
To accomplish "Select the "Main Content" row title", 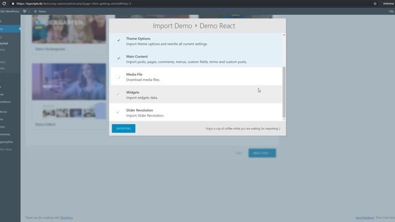I will 137,56.
